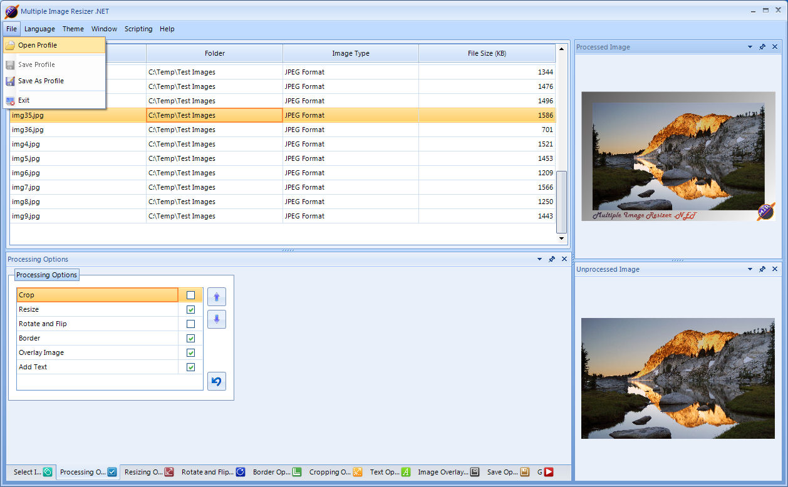Screen dimensions: 788x487
Task: Click the undo reset arrow button
Action: coord(216,381)
